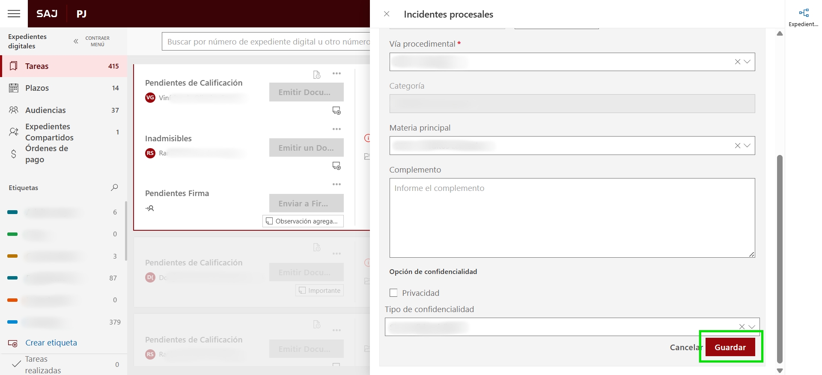Expand the Materia principal dropdown
Screen dimensions: 822x375
[x=747, y=146]
